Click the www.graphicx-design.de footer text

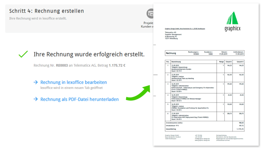tap(202, 140)
